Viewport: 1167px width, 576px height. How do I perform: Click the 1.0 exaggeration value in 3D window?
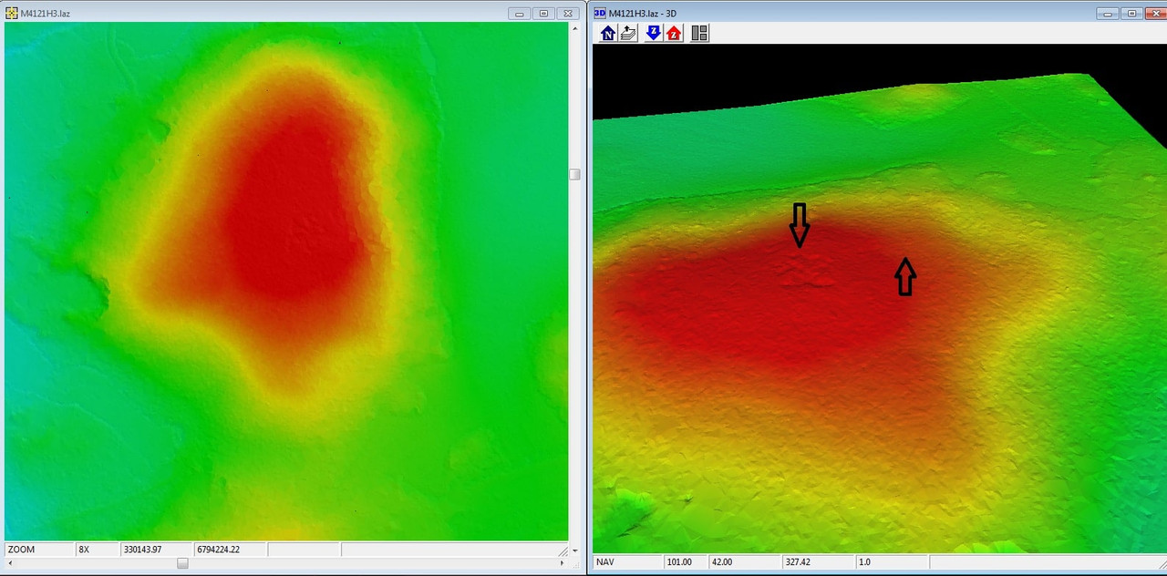(x=892, y=562)
